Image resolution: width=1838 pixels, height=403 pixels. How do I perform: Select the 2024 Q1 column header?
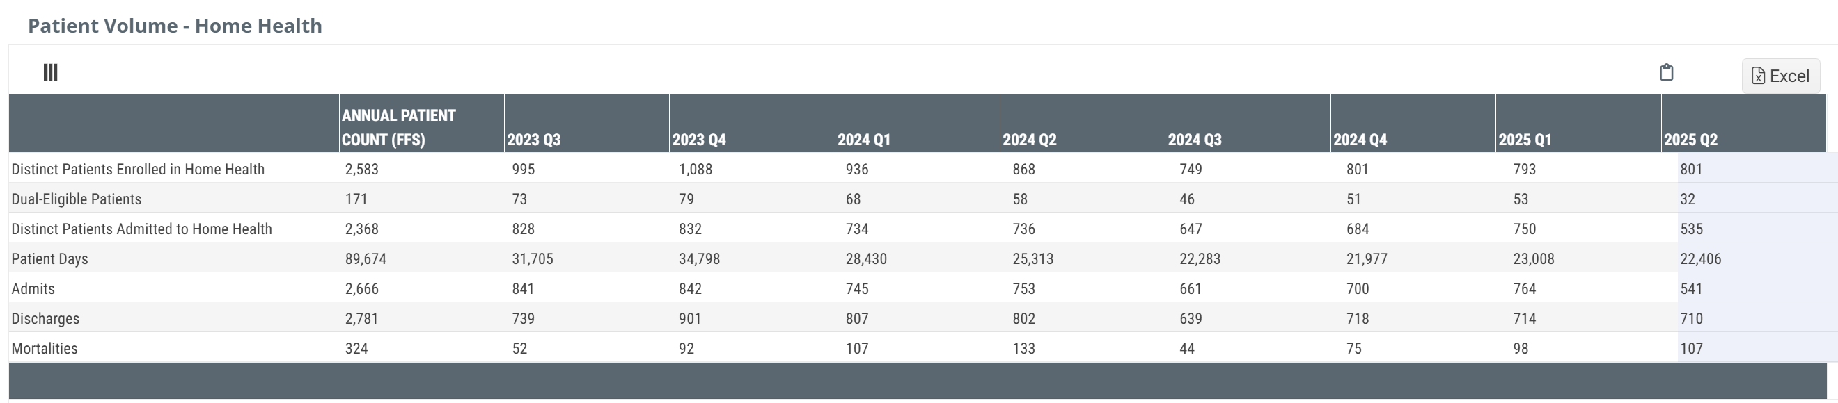tap(864, 140)
